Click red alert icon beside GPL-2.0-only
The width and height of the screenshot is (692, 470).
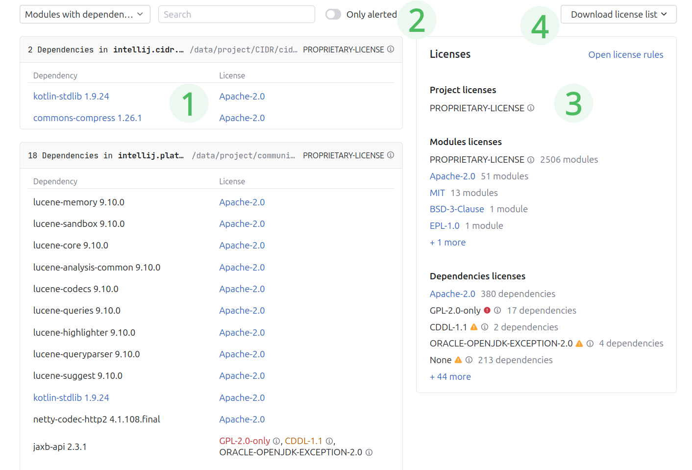coord(487,310)
